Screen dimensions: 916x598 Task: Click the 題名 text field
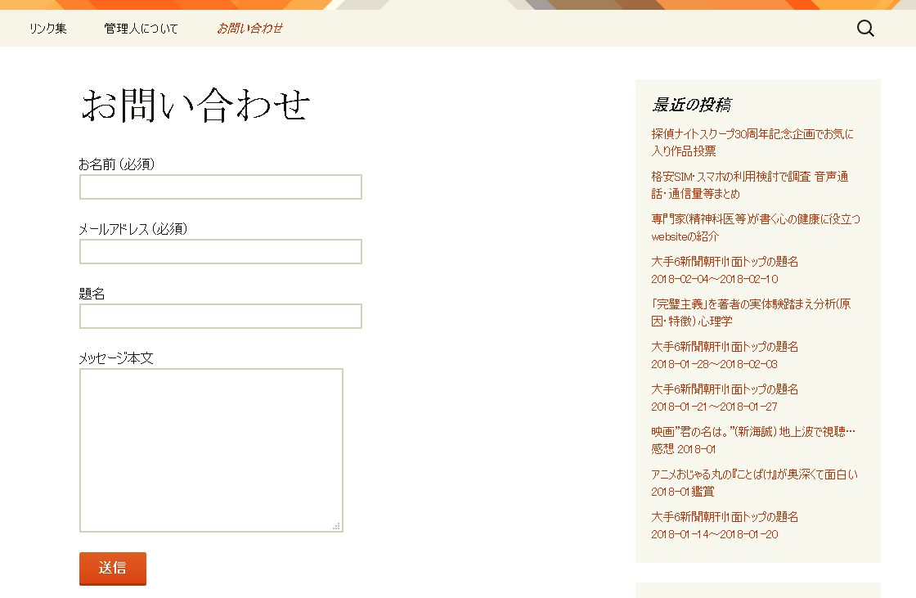pos(220,317)
